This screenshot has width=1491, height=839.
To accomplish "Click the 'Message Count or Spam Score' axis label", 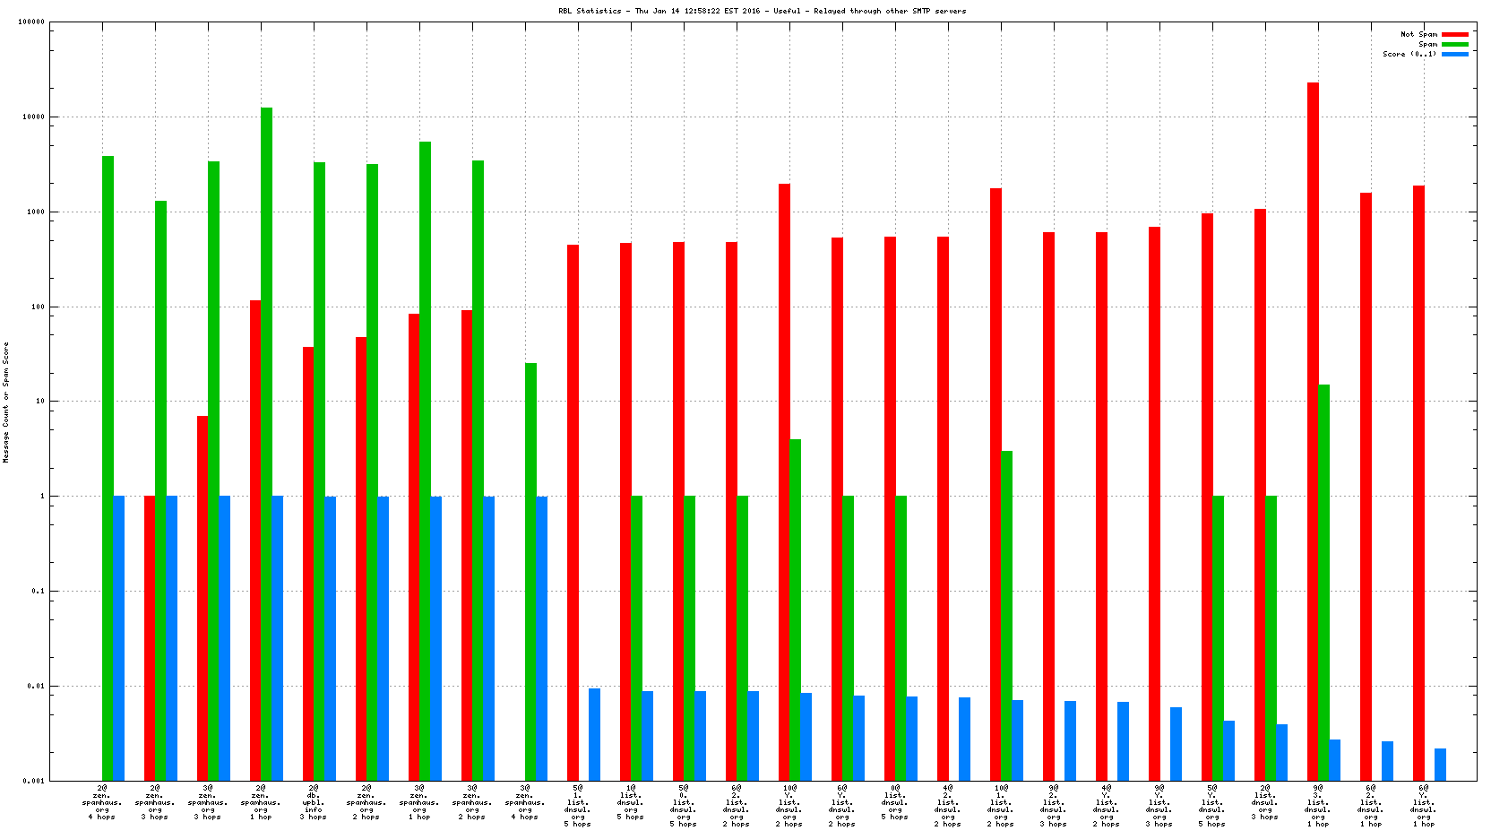I will point(5,402).
